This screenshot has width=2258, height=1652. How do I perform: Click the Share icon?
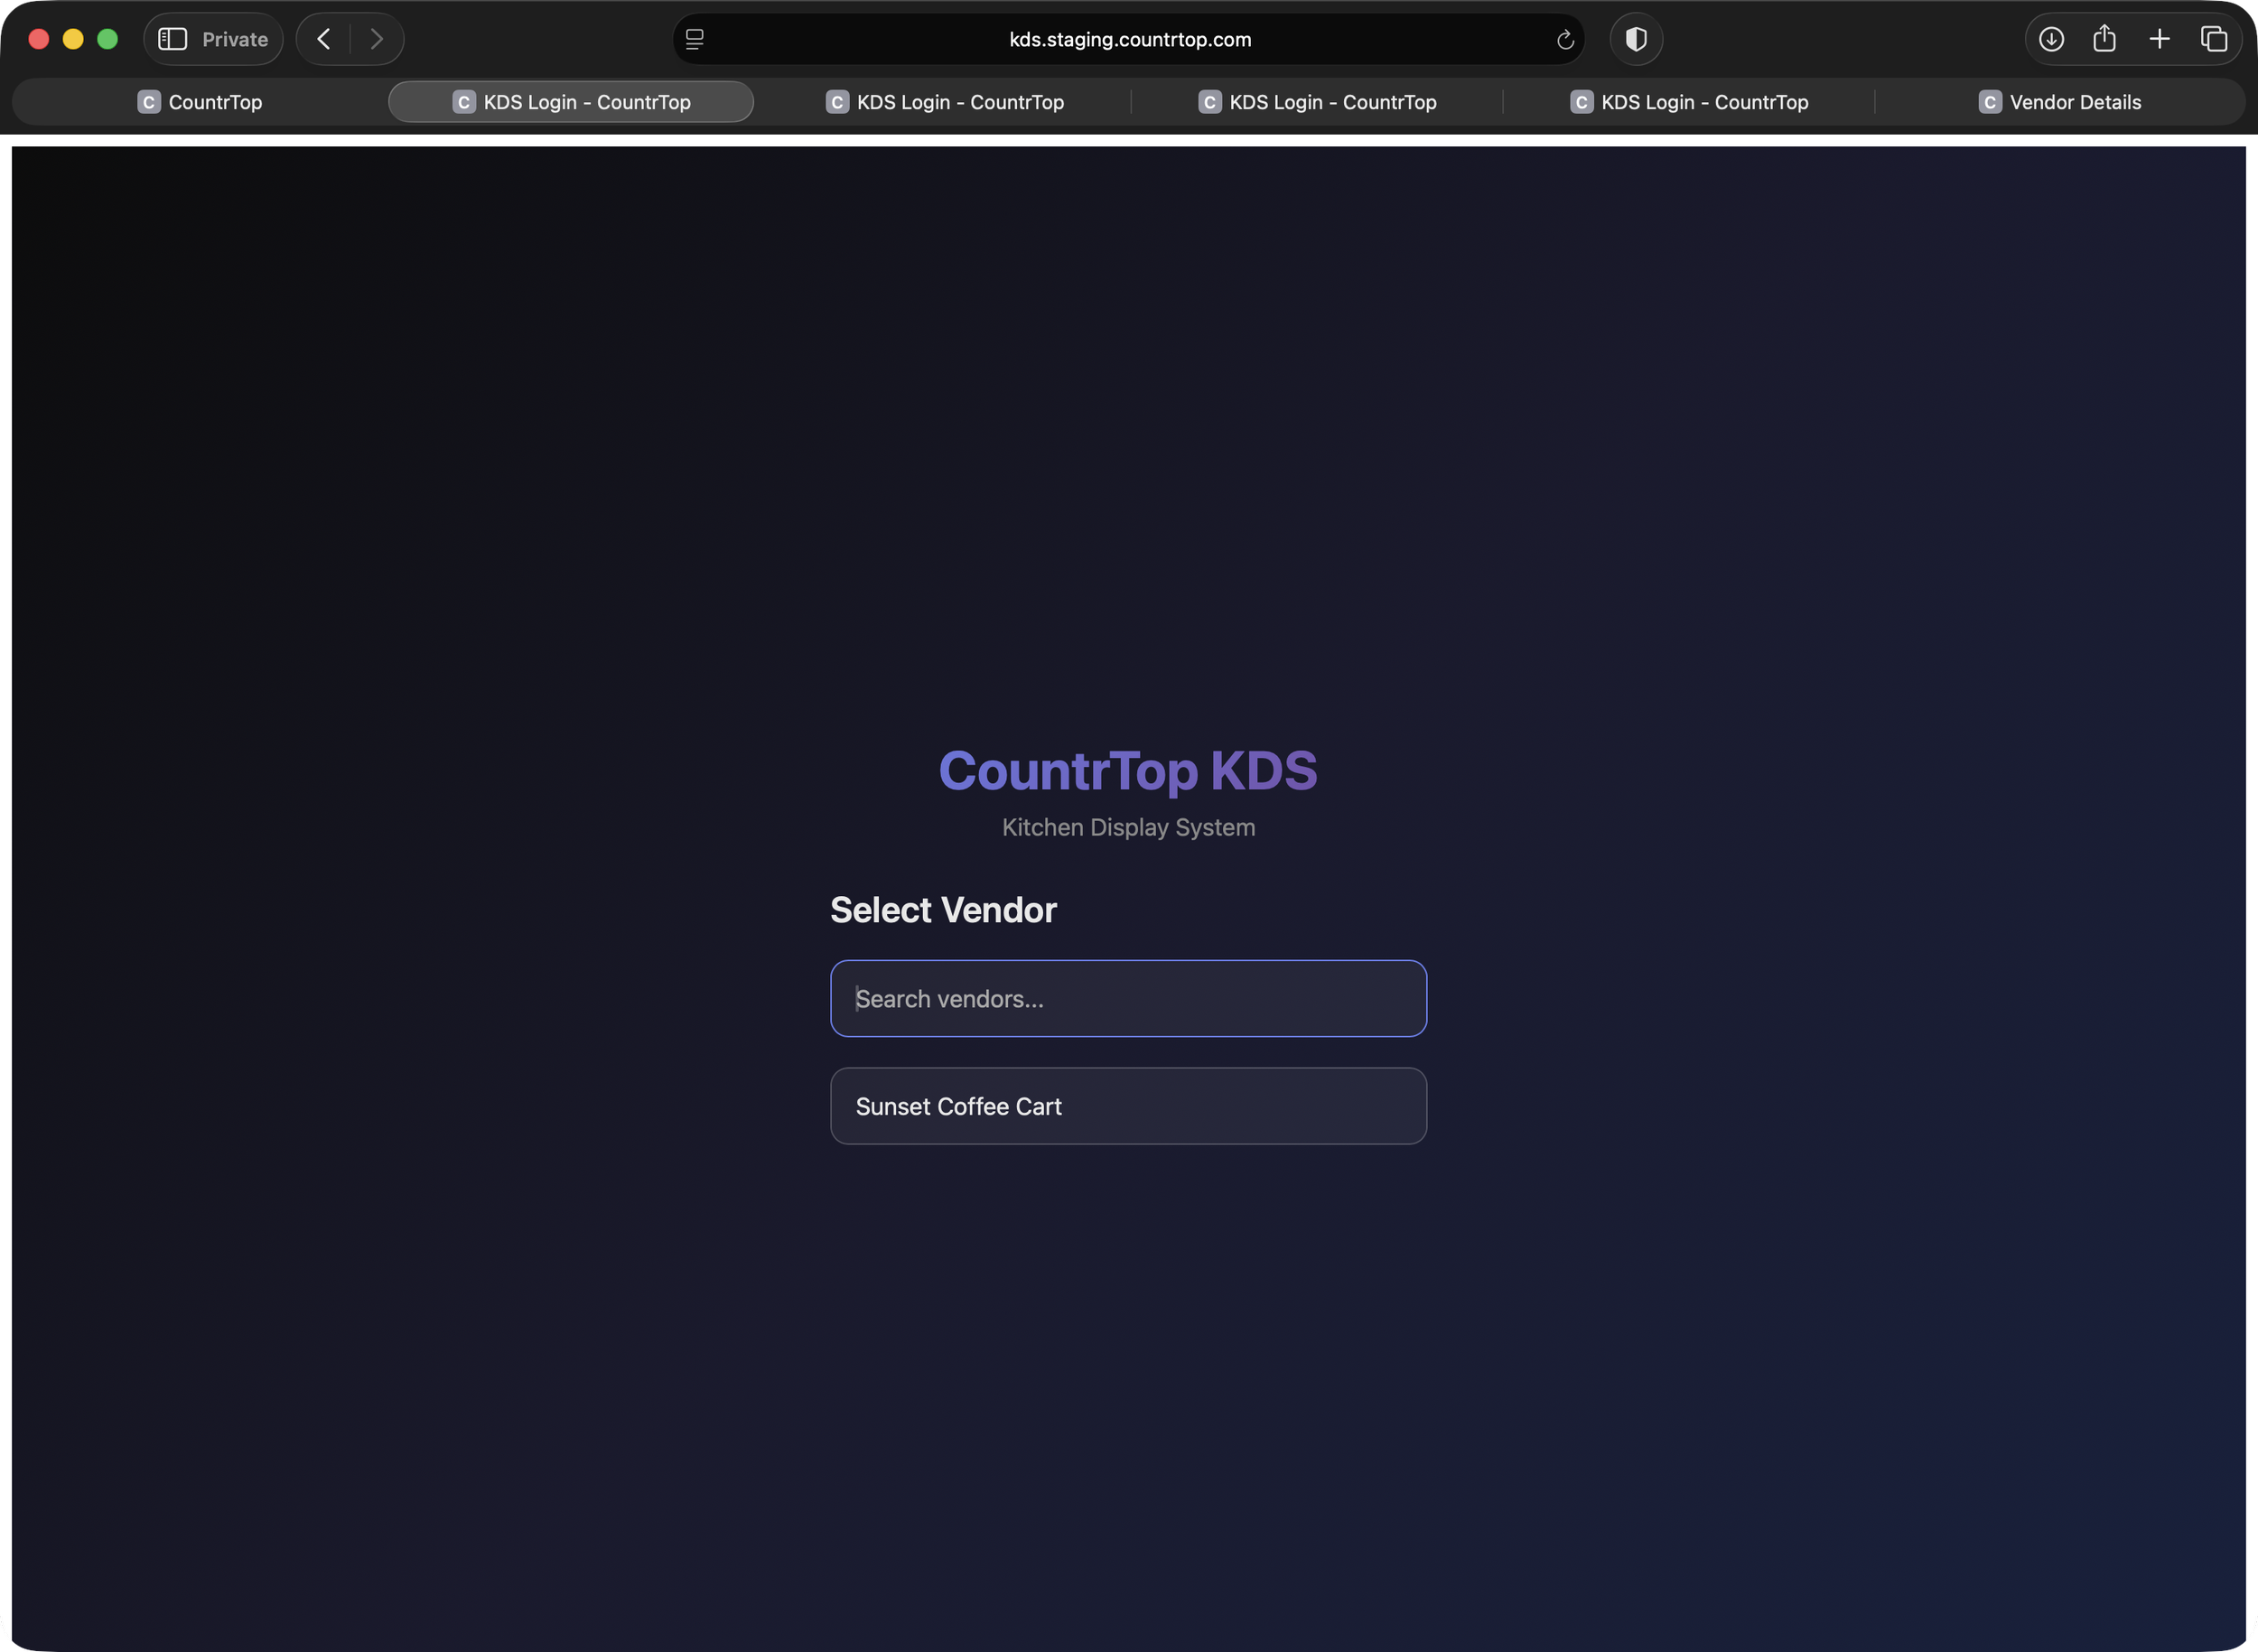[2105, 39]
